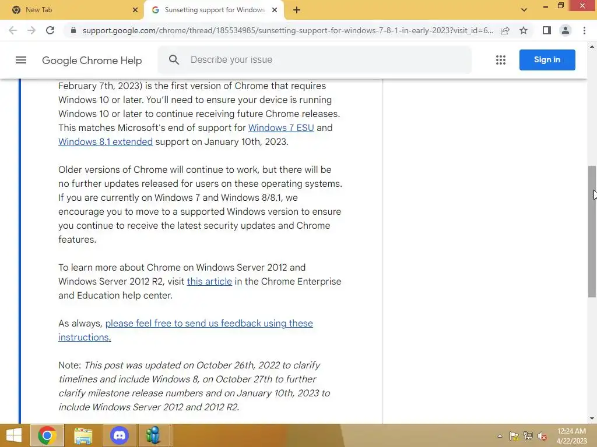Click the page scrollbar thumb
The width and height of the screenshot is (597, 447).
point(592,231)
